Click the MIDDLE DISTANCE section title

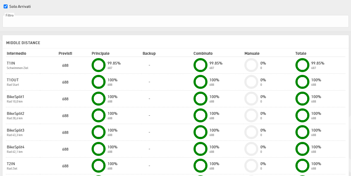pyautogui.click(x=23, y=43)
